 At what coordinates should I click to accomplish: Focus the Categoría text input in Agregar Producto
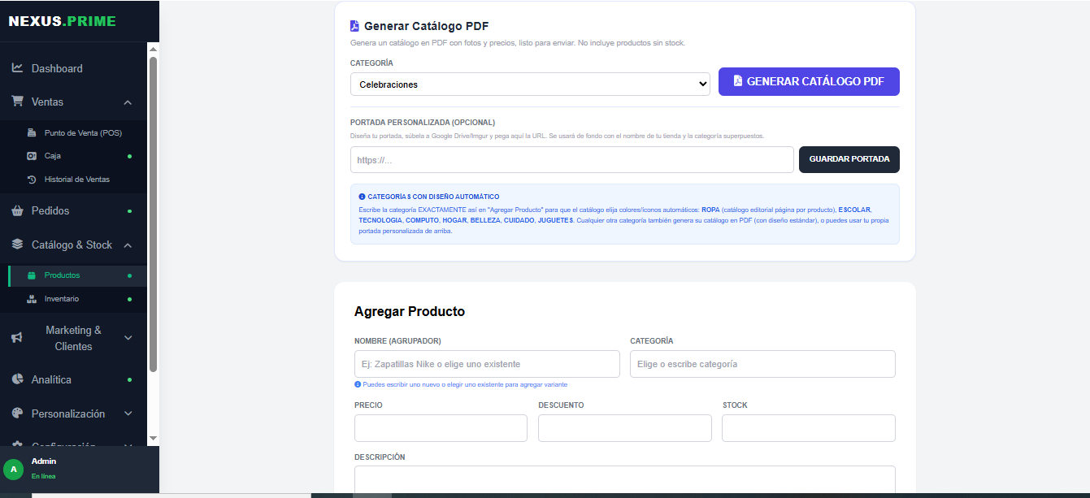point(762,364)
